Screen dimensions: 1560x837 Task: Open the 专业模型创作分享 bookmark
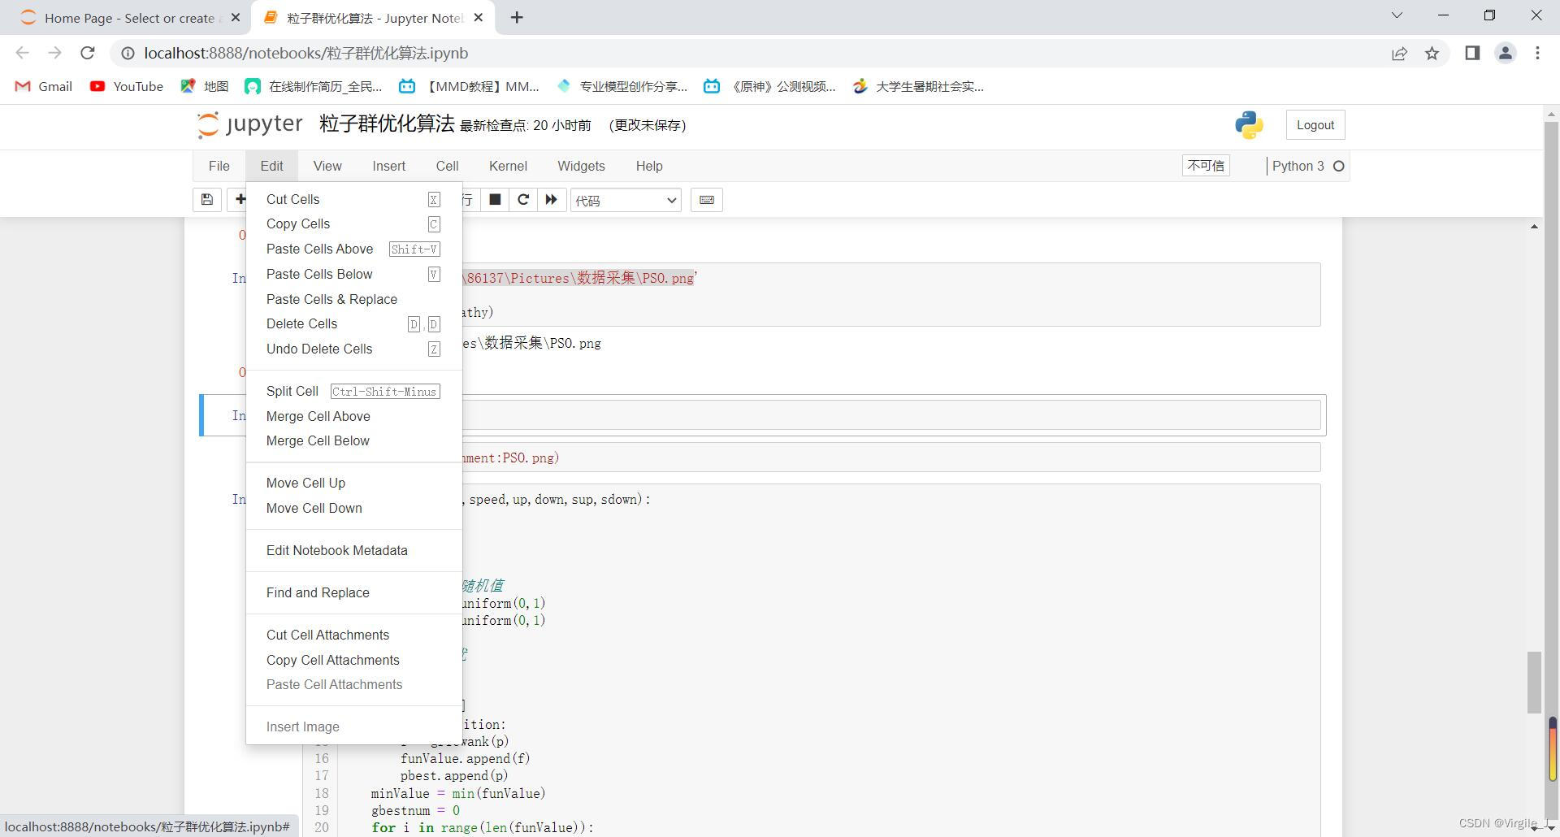[x=622, y=86]
